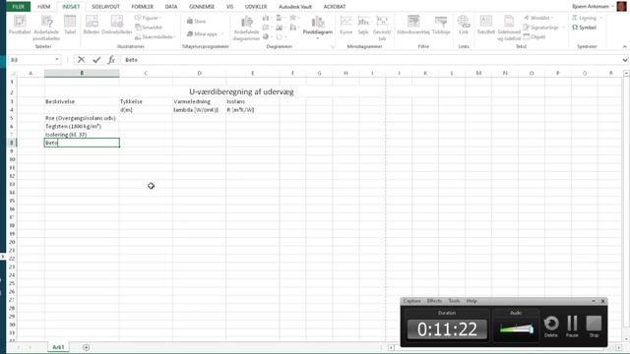Add a Tidslinje filter
Image resolution: width=630 pixels, height=354 pixels.
pos(441,26)
